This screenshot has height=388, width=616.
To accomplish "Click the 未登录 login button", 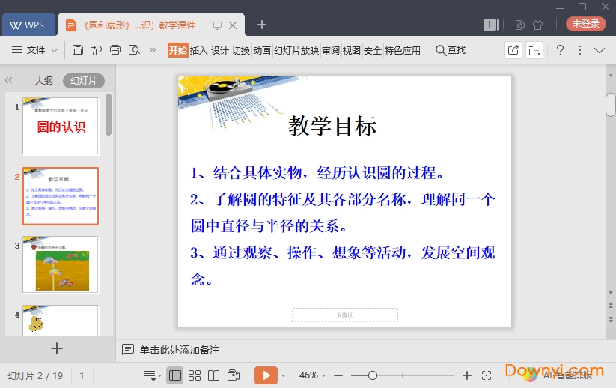I will (586, 24).
